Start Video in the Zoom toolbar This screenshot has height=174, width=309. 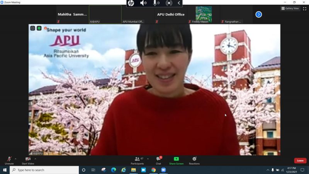[x=28, y=160]
